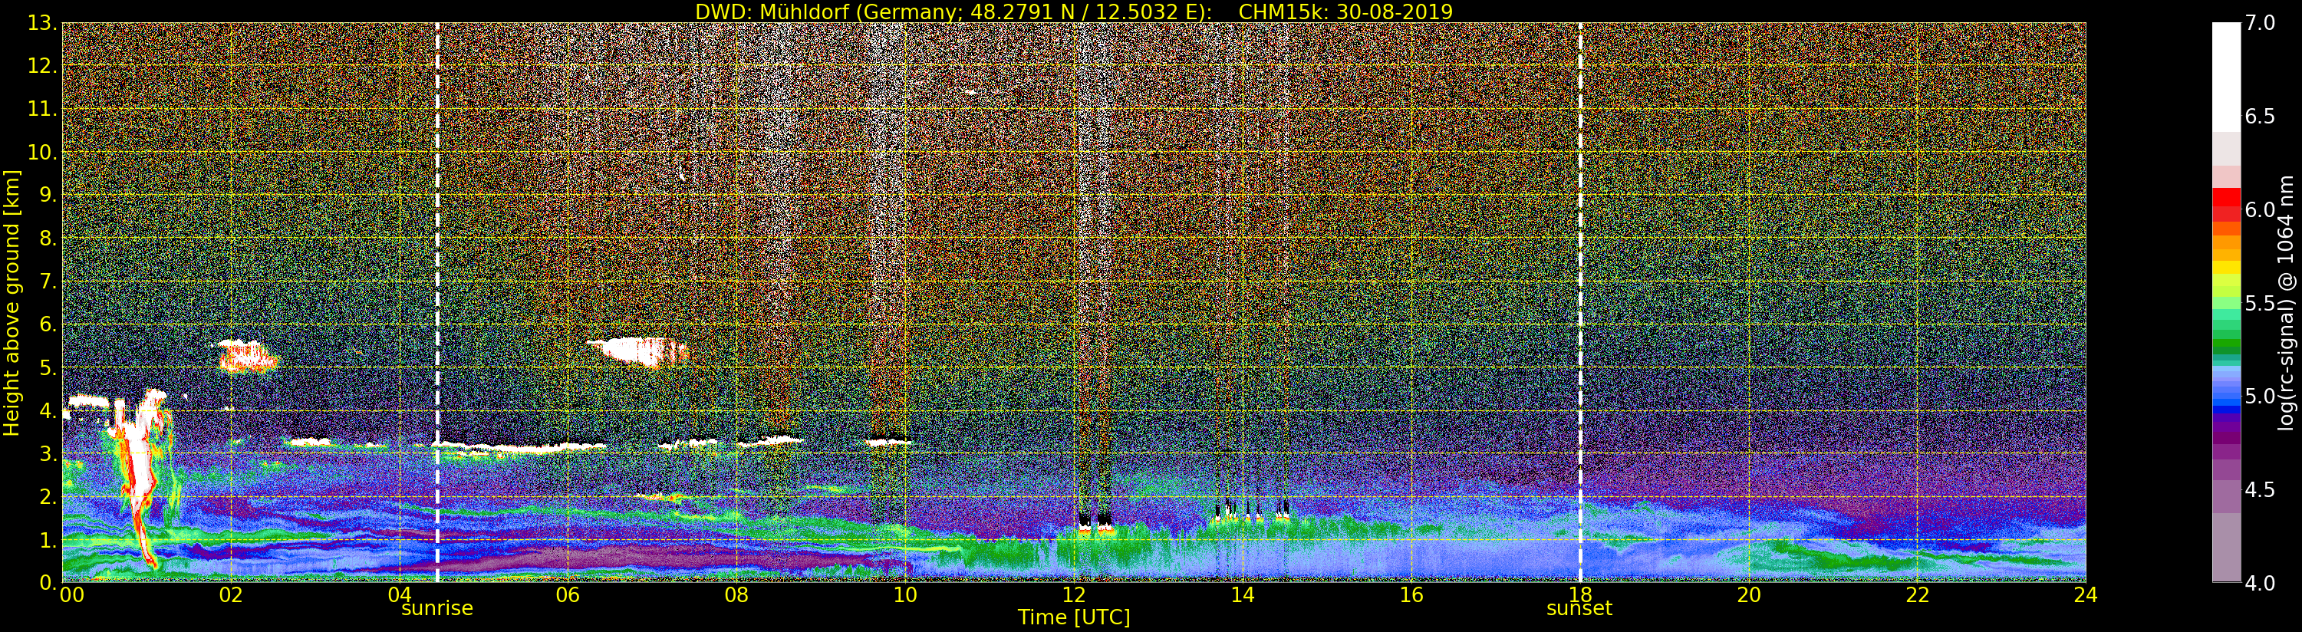This screenshot has height=632, width=2302.
Task: Click the "9." tick on the height axis
Action: click(48, 195)
